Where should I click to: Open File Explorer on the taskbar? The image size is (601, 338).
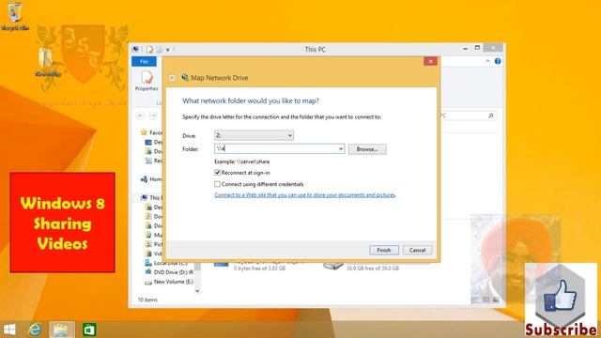[x=61, y=330]
